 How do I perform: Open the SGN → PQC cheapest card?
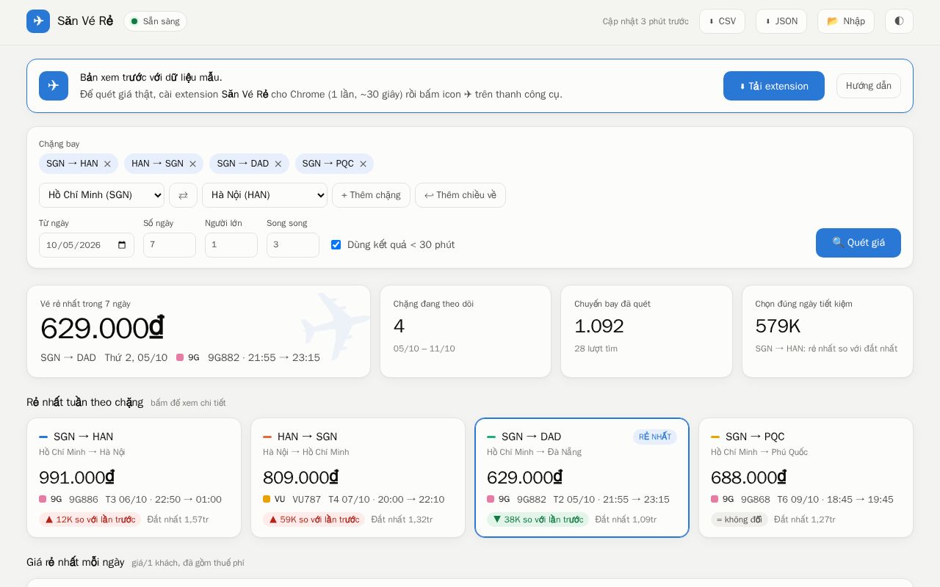806,478
